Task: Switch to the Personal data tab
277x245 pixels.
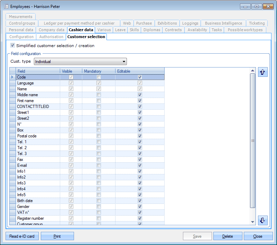Action: click(21, 30)
